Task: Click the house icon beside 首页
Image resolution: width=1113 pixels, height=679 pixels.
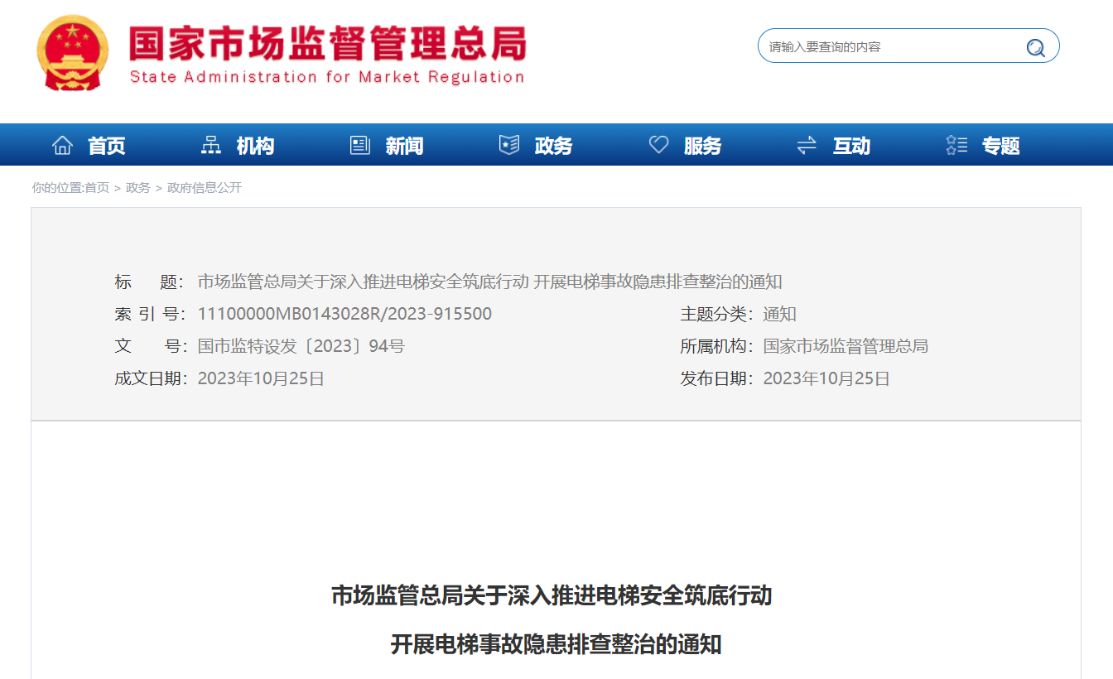Action: [x=62, y=146]
